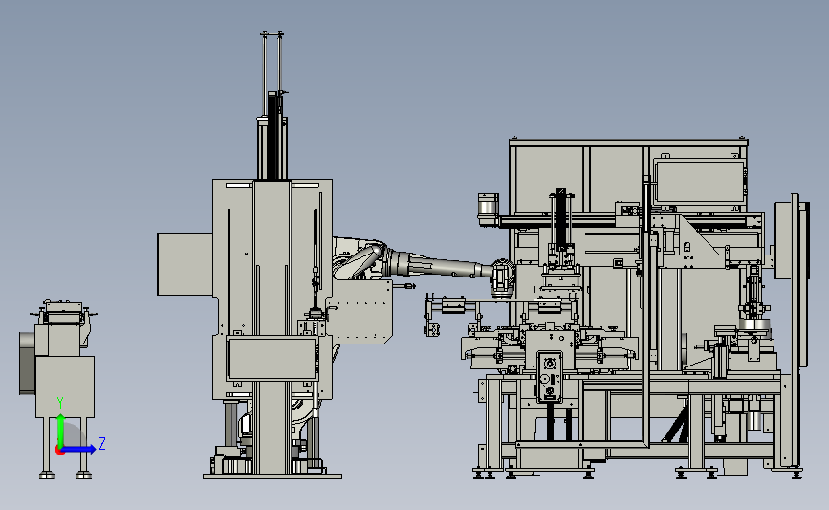Click the "Z" axis label
The width and height of the screenshot is (829, 510).
click(x=102, y=443)
